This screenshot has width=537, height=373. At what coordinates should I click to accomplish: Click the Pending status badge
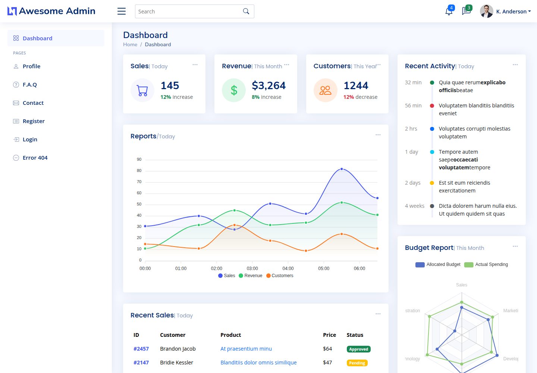(x=357, y=363)
